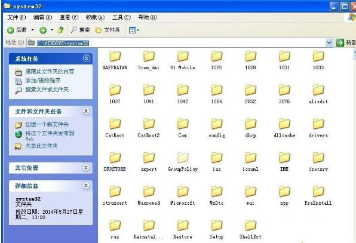Click 创建一个新文件夹 link
The image size is (356, 243).
tap(47, 124)
